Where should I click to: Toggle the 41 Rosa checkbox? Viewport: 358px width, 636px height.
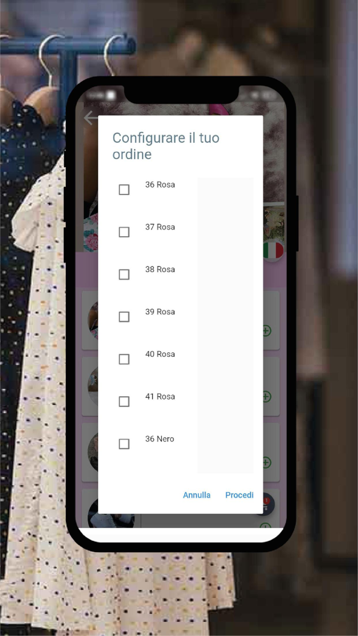[x=124, y=402]
